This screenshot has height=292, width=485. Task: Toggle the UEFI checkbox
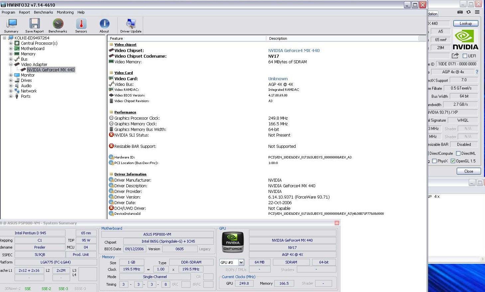[465, 56]
